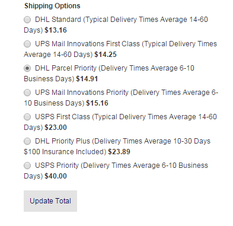This screenshot has width=233, height=226.
Task: Click the selected DHL Parcel Priority radio button
Action: (27, 68)
